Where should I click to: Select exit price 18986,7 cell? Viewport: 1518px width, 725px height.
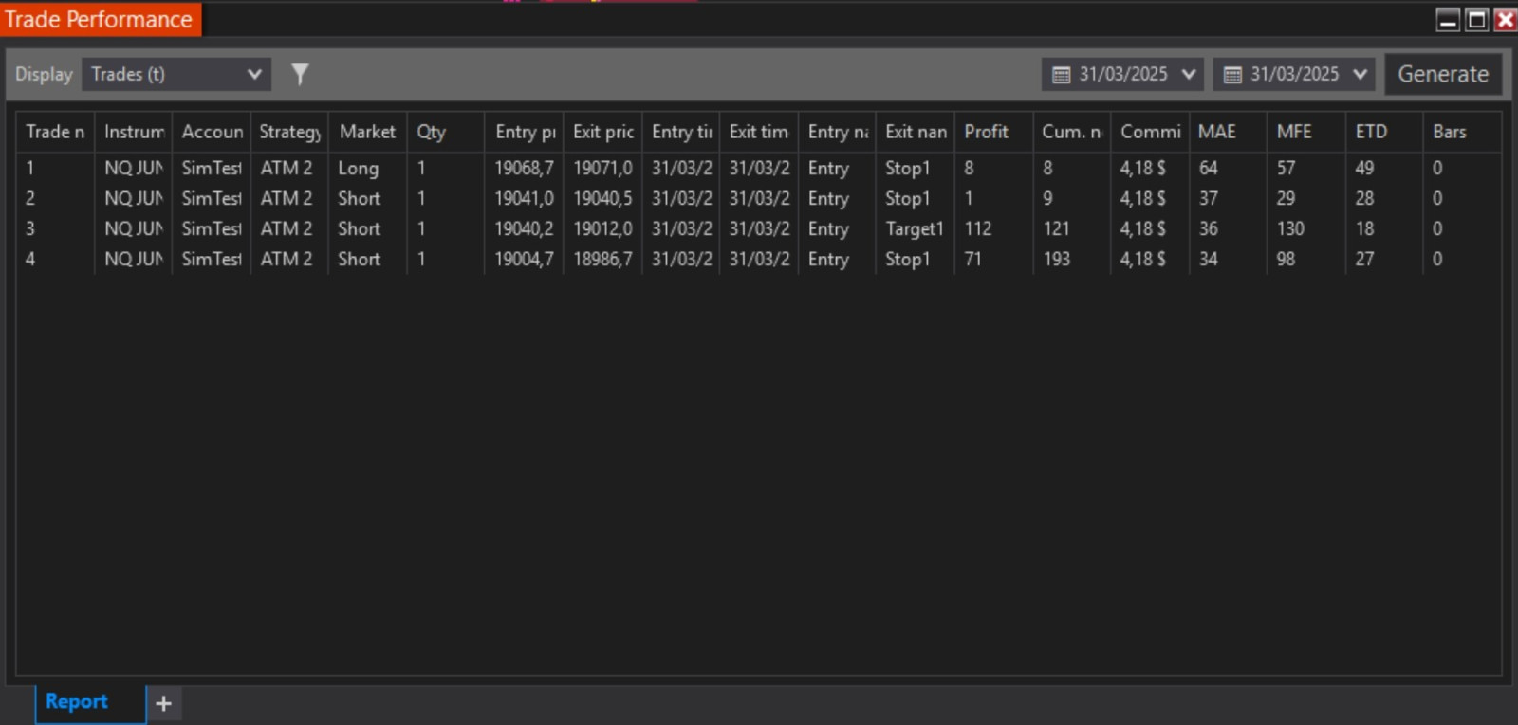click(x=602, y=259)
